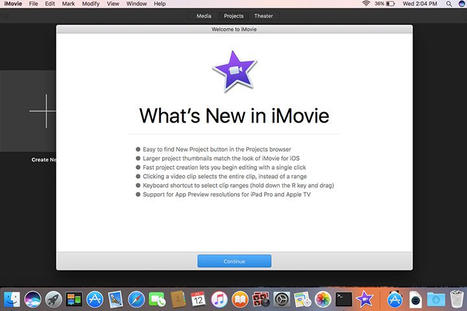The image size is (467, 311).
Task: Open the Modify menu
Action: pyautogui.click(x=91, y=4)
